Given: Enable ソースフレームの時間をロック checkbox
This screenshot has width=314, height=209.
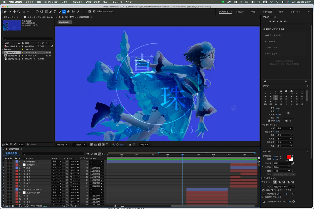Looking at the screenshot, I should [x=272, y=190].
